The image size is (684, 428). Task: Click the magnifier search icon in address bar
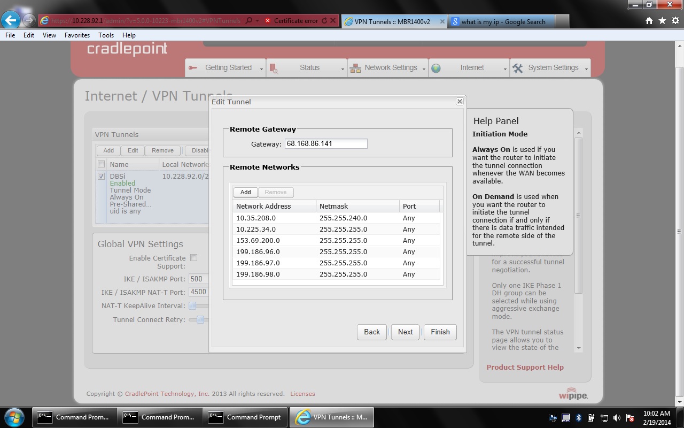pos(249,21)
